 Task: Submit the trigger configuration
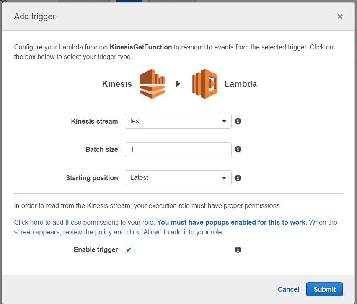coord(324,289)
